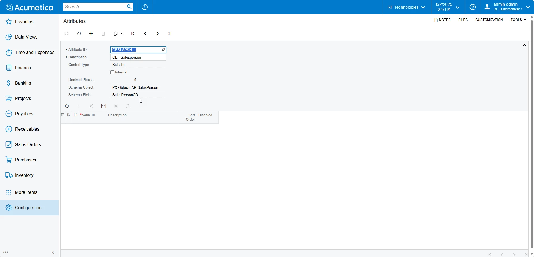Viewport: 534px width, 257px height.
Task: Open Favorites in the sidebar
Action: (29, 22)
